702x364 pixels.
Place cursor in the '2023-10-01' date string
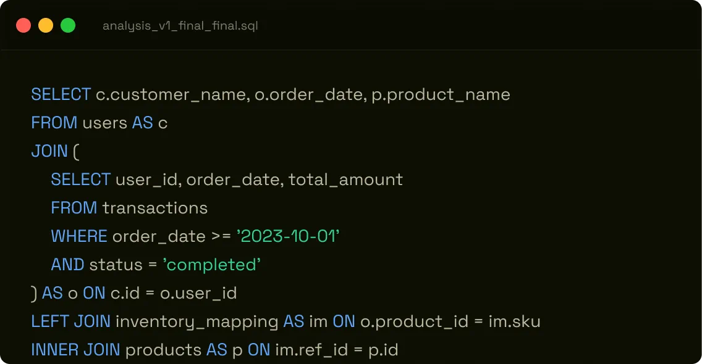pos(289,236)
